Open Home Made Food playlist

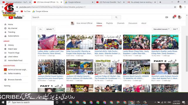pyautogui.click(x=15, y=60)
